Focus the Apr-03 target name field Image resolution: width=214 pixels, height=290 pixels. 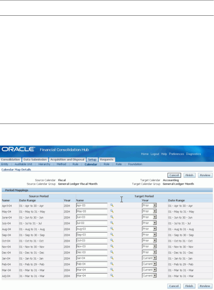(92, 205)
